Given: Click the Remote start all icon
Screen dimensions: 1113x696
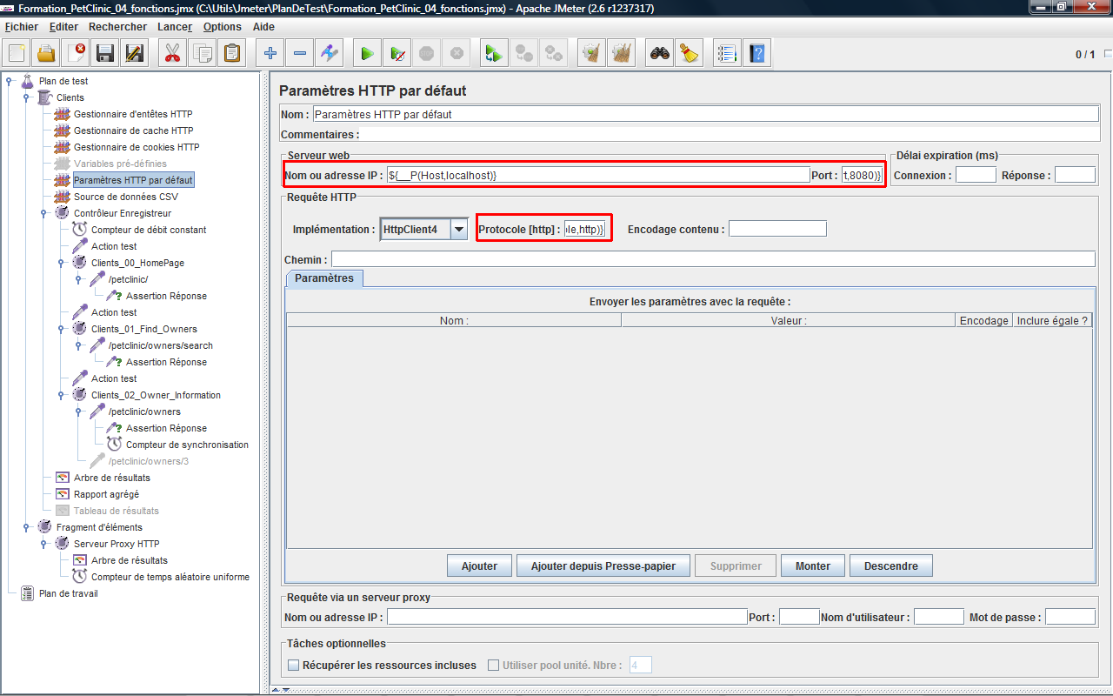Looking at the screenshot, I should pos(494,54).
